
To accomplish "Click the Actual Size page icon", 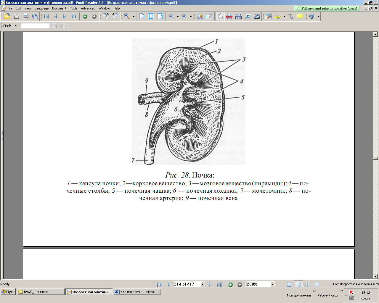I will tap(142, 17).
